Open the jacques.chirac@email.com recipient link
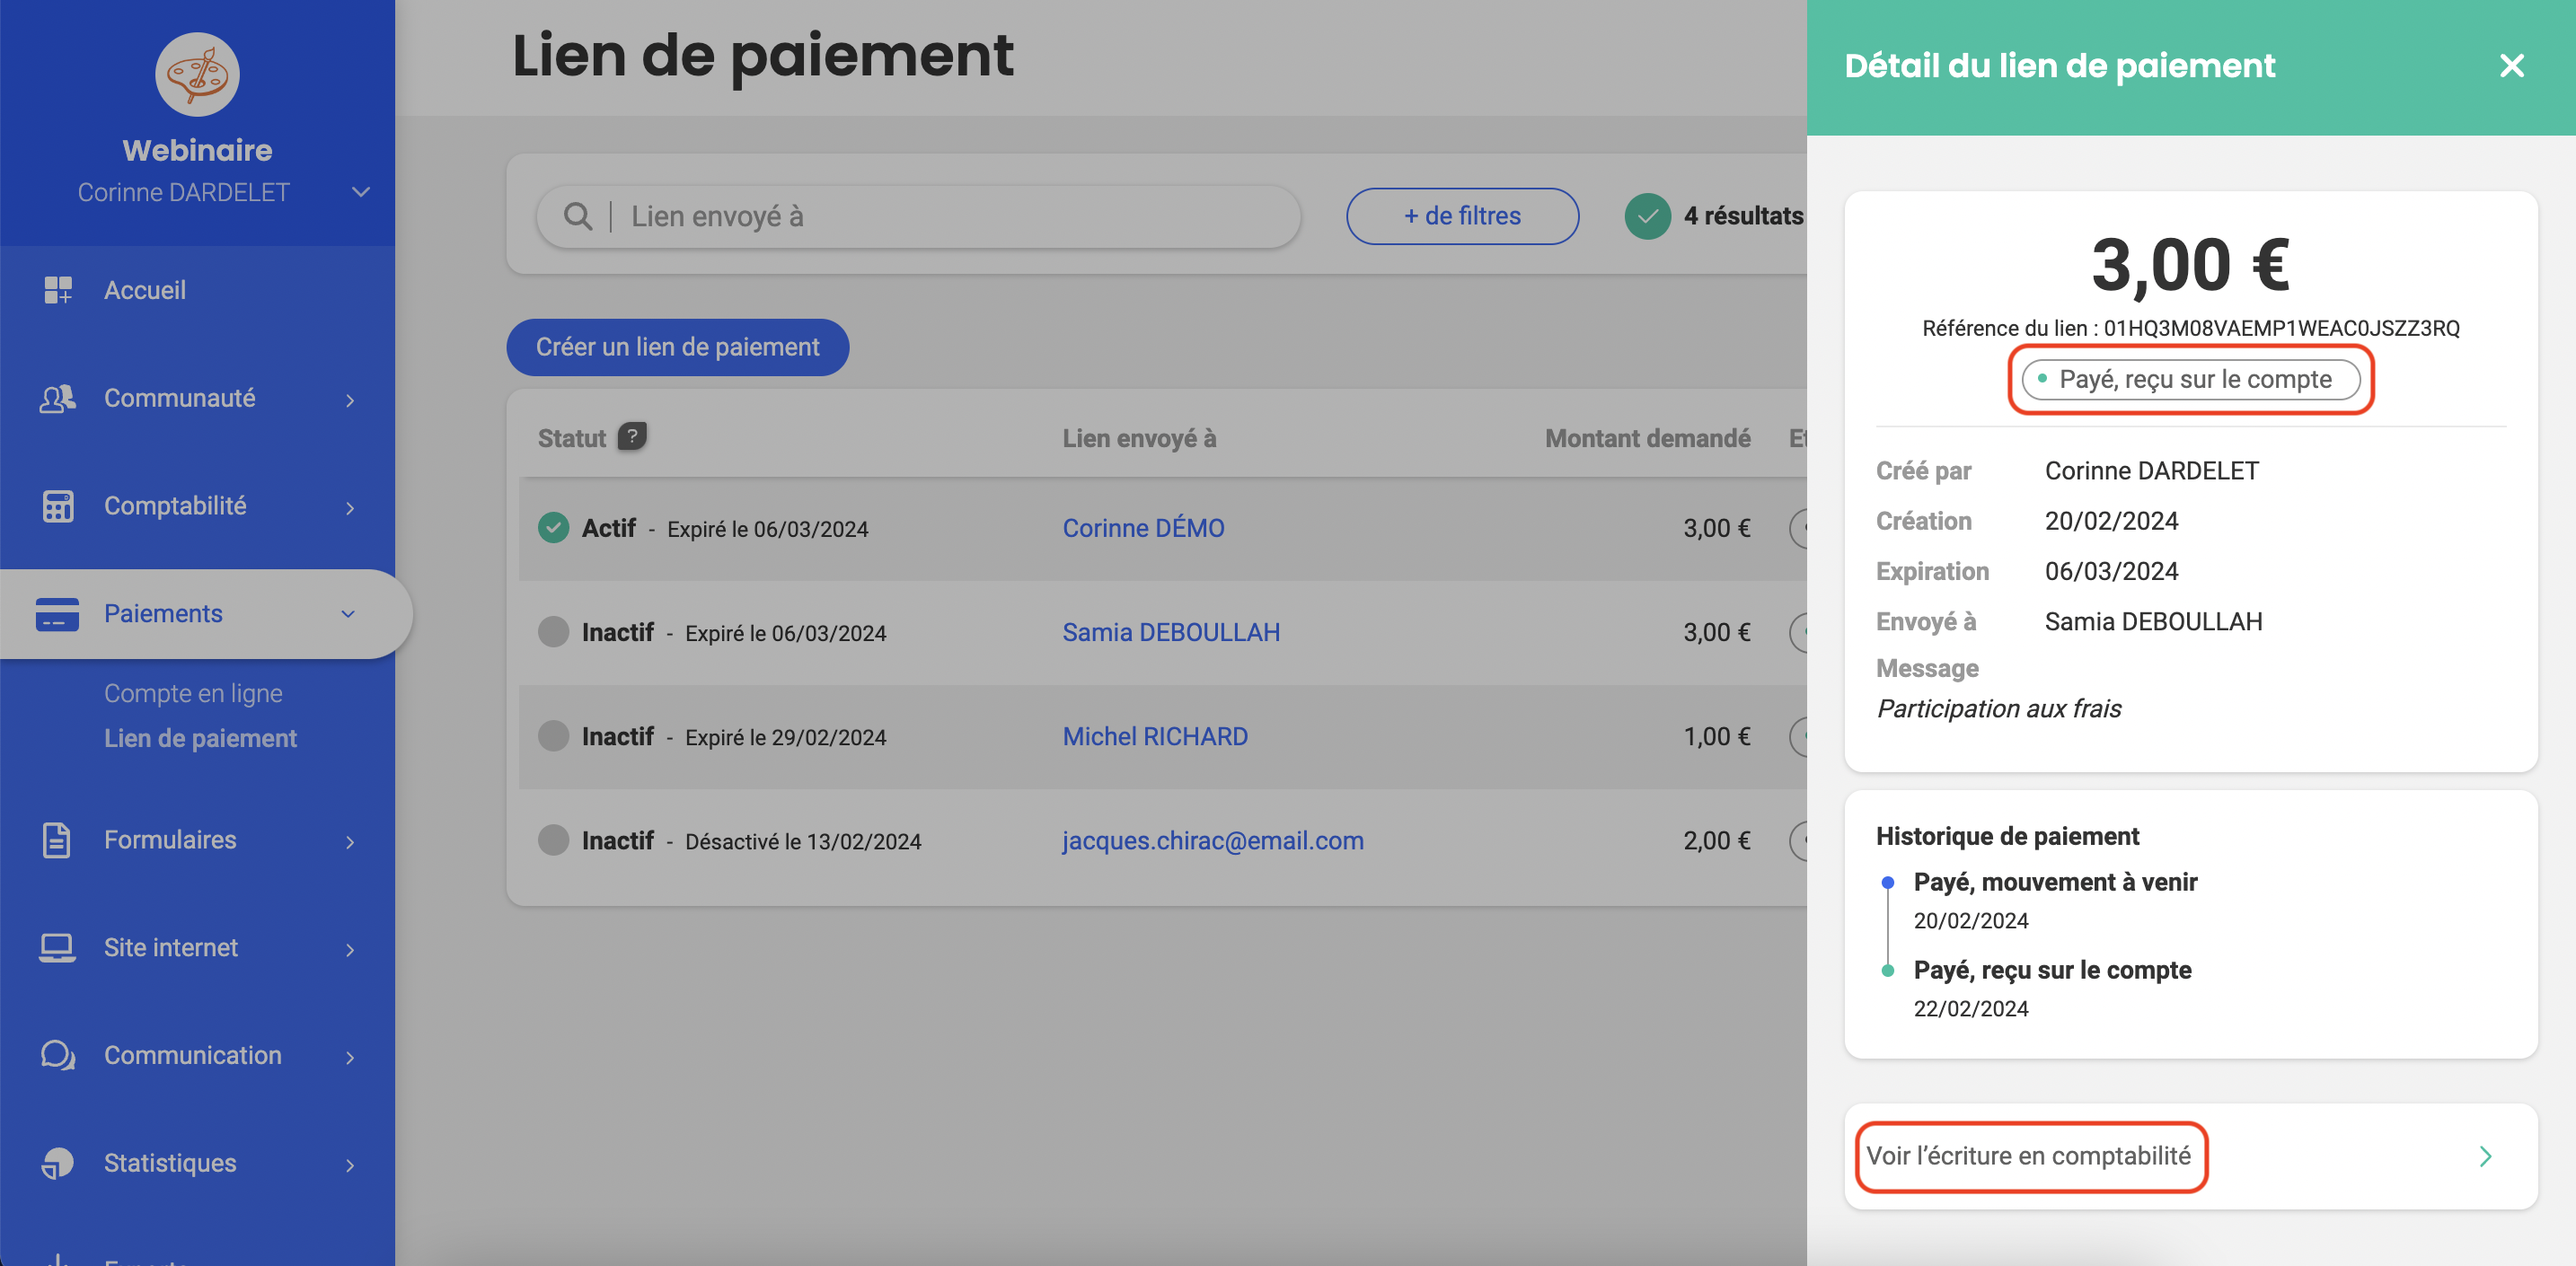Image resolution: width=2576 pixels, height=1266 pixels. 1213,840
